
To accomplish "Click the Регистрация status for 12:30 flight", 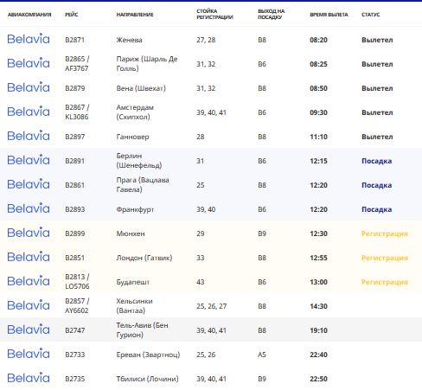I will [x=385, y=233].
